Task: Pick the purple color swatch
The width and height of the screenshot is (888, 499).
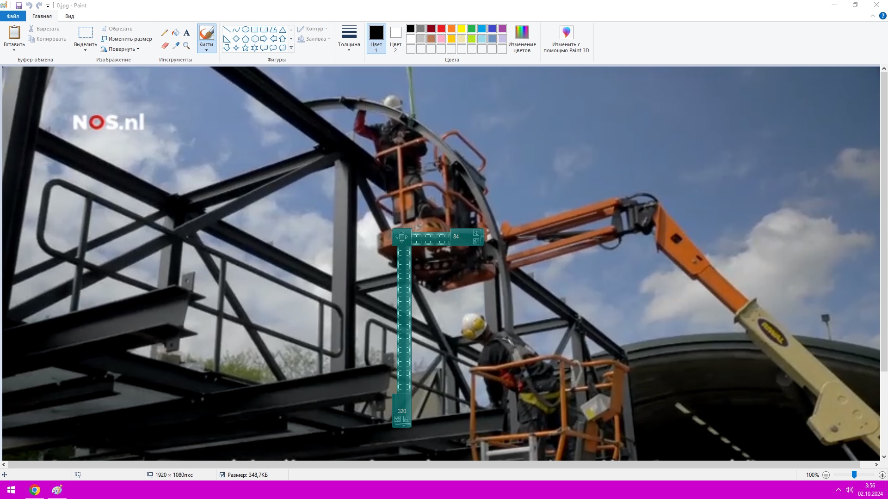Action: 502,29
